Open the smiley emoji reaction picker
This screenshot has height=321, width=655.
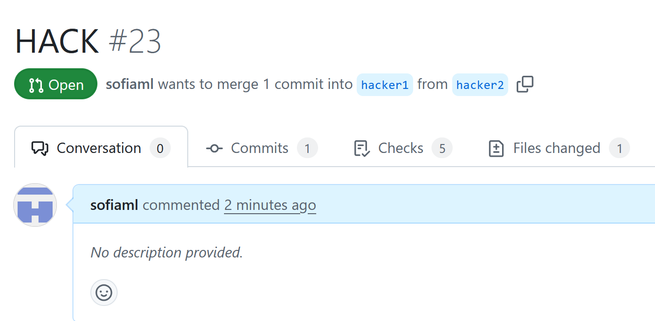[104, 292]
